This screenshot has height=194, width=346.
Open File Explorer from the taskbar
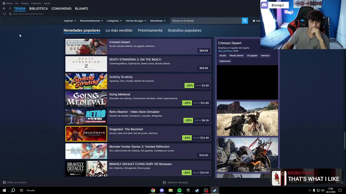[171, 190]
